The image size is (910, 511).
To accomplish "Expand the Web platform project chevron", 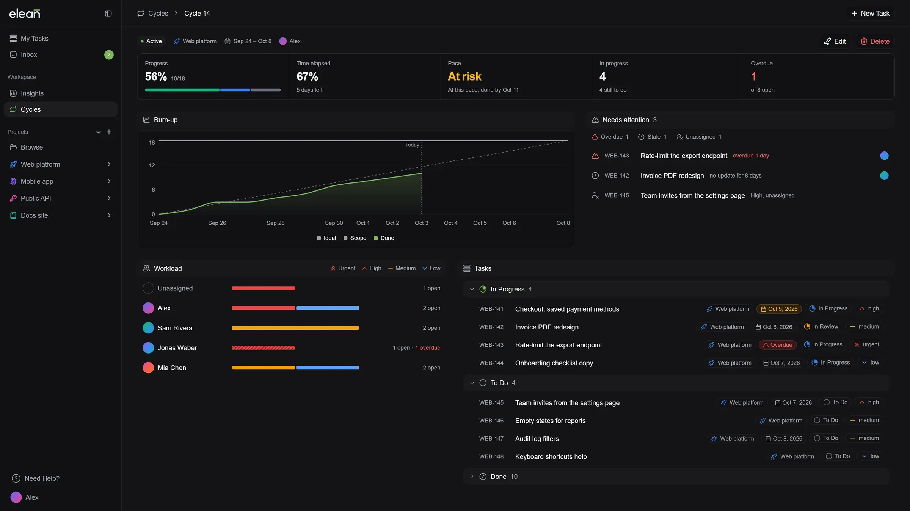I will (109, 164).
